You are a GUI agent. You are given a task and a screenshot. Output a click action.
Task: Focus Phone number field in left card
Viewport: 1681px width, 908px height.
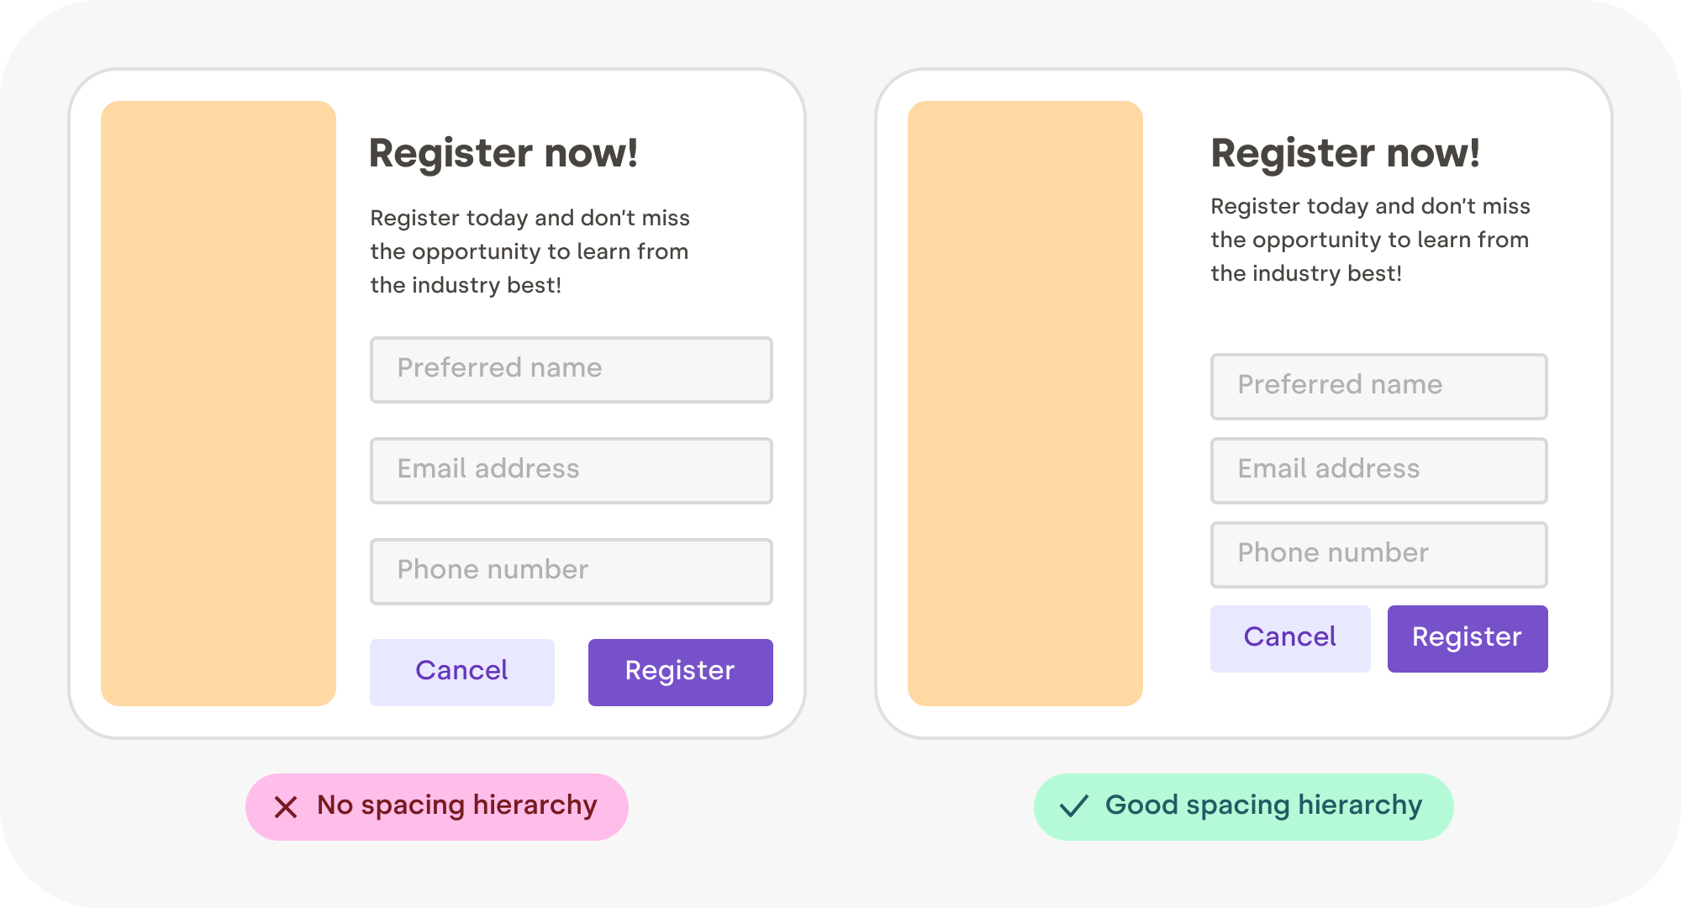click(x=571, y=572)
